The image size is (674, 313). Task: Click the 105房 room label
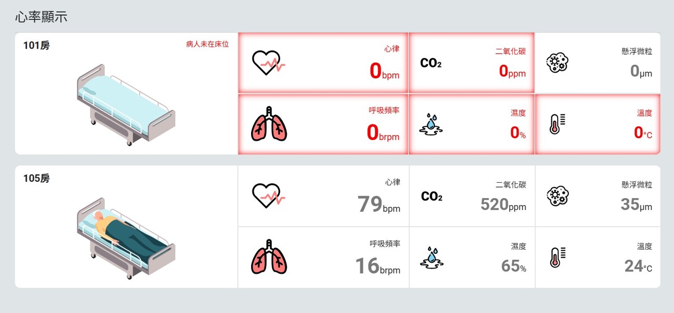[36, 179]
